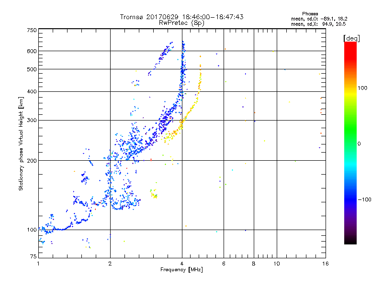Click the colorbar tick label '0'
Image resolution: width=383 pixels, height=287 pixels.
[x=359, y=143]
